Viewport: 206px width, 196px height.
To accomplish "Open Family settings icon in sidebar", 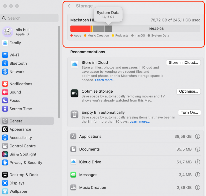I will click(x=5, y=43).
